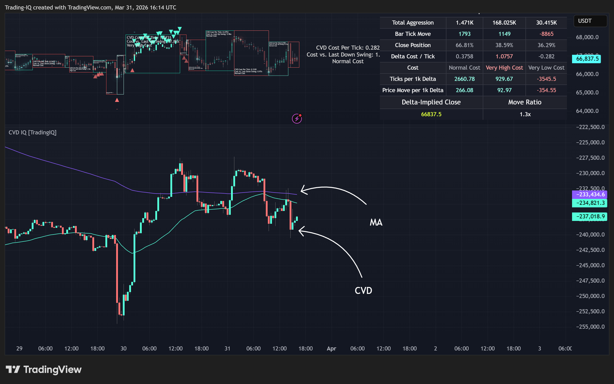Select the Delta Cost / Tick row header

click(413, 56)
